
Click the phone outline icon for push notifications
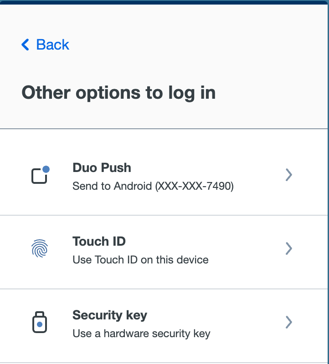click(38, 177)
